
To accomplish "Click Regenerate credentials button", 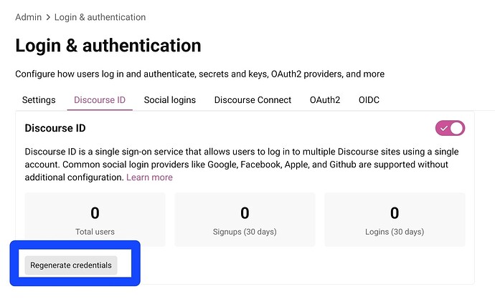I will tap(71, 265).
